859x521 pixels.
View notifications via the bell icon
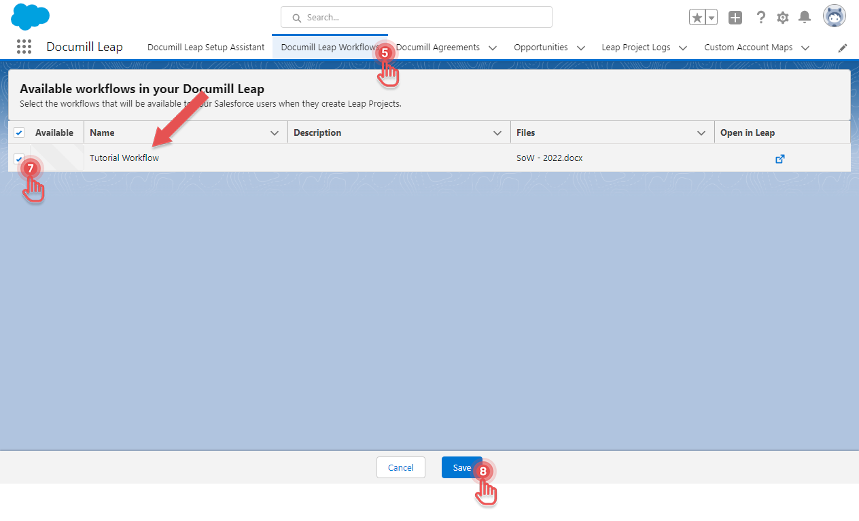(x=805, y=17)
